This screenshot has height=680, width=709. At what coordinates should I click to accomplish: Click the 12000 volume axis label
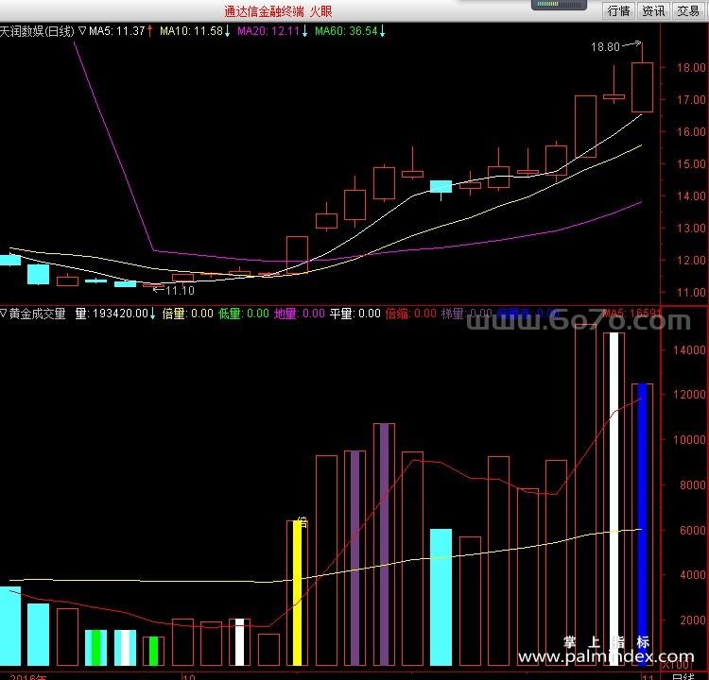(x=689, y=395)
